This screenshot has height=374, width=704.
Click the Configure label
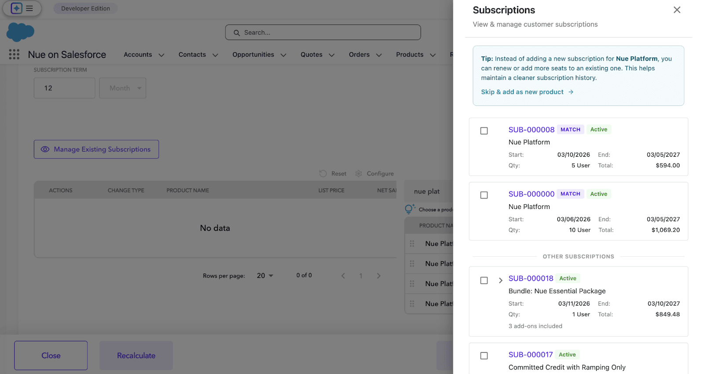(x=380, y=173)
